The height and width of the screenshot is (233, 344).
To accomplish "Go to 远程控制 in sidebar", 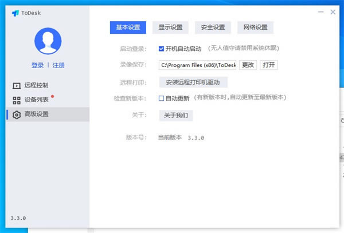I will coord(48,85).
